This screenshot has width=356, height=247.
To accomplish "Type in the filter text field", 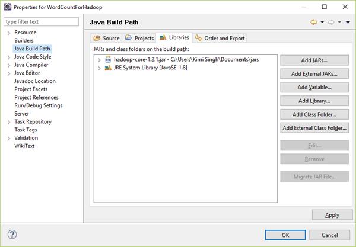I will coord(42,21).
